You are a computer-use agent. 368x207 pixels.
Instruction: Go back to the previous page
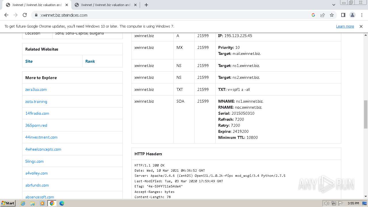pos(6,15)
